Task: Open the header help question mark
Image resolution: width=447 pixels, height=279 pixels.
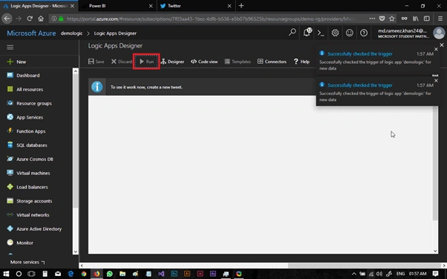Action: pos(364,33)
